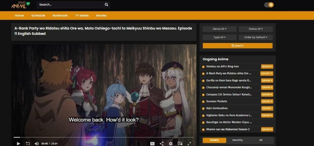The image size is (314, 146).
Task: Open Aharen-san wa Hakarenai Season 2
Action: pos(228,129)
